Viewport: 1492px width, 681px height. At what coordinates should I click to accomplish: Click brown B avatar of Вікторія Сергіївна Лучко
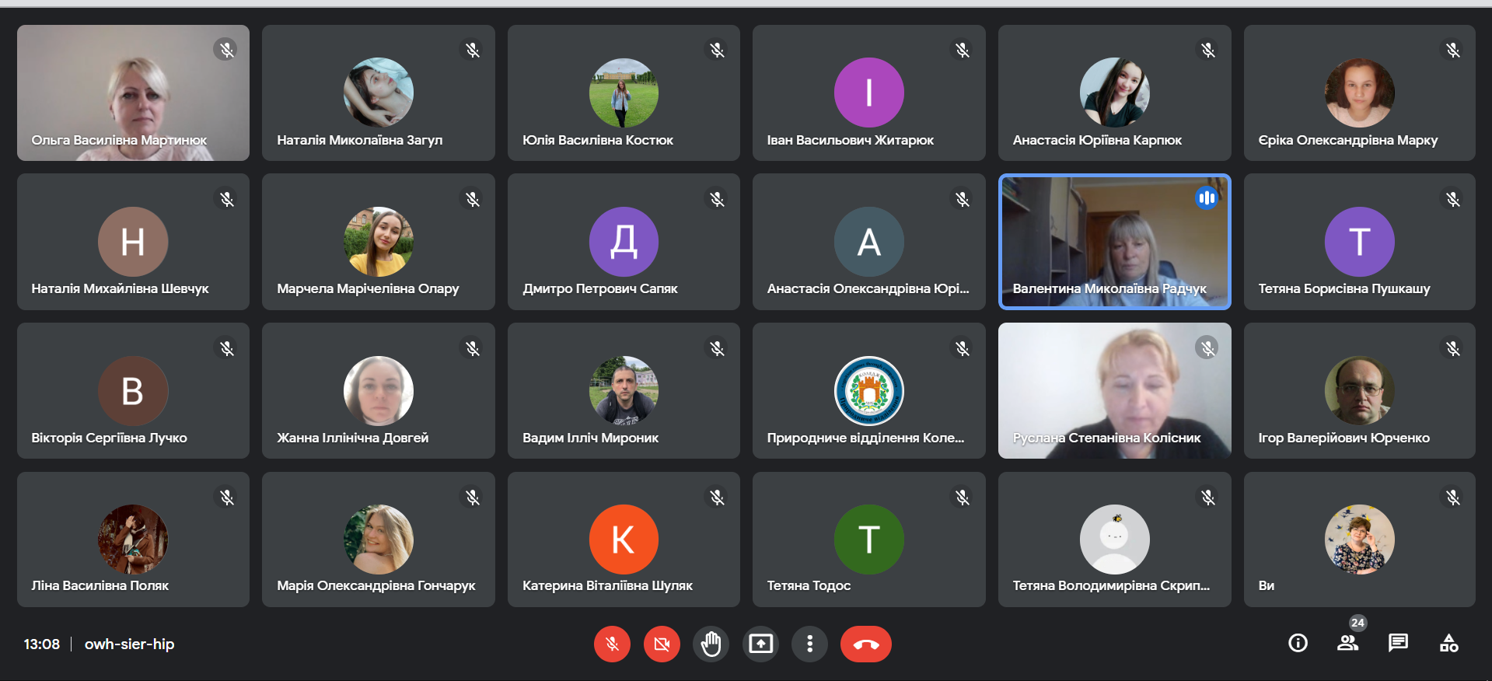(x=133, y=391)
